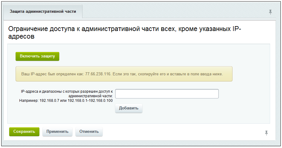Click the example text 192.168.0.1-192.168.0.100
Screen dimensions: 282x148
(x=90, y=101)
